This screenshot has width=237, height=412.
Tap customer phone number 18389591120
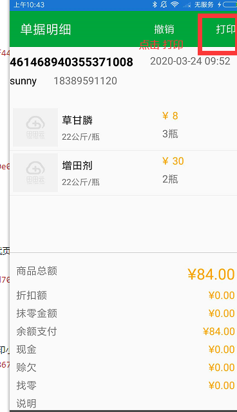[x=86, y=81]
